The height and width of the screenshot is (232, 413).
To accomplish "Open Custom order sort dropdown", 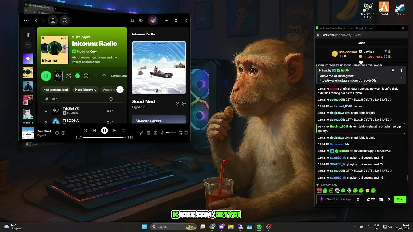I will point(118,76).
